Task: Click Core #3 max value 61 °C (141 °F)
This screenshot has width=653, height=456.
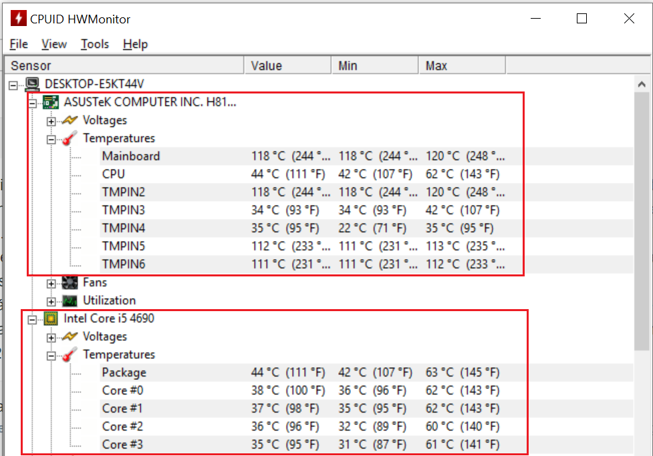Action: (x=463, y=445)
